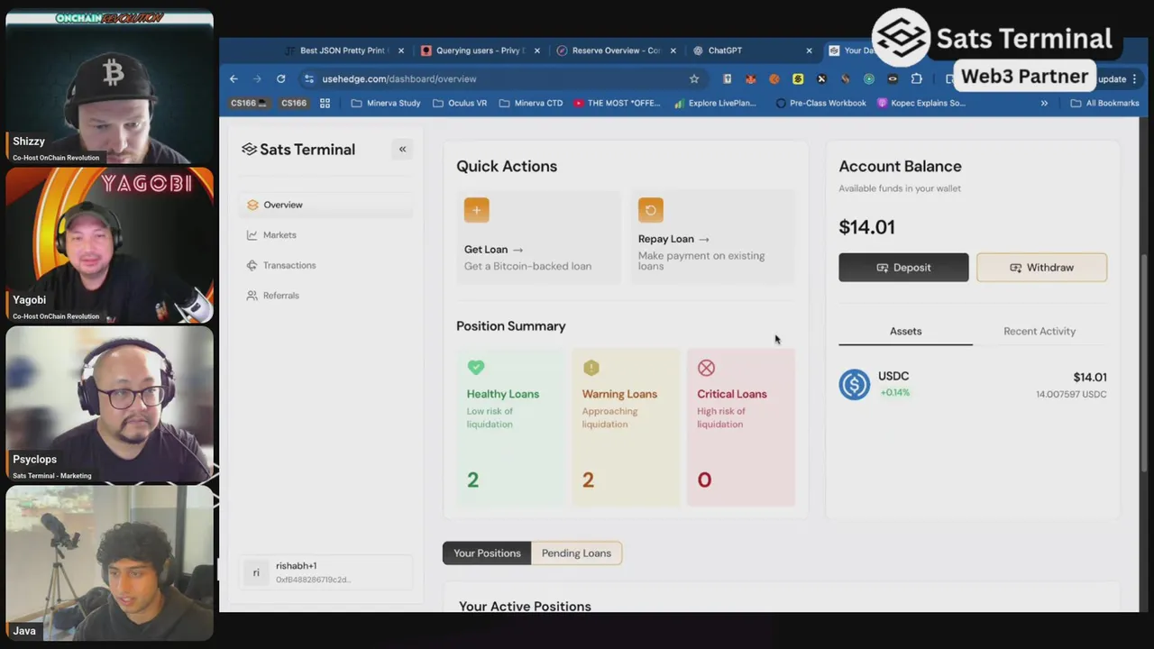Switch to Your Positions tab
Image resolution: width=1154 pixels, height=649 pixels.
point(487,553)
